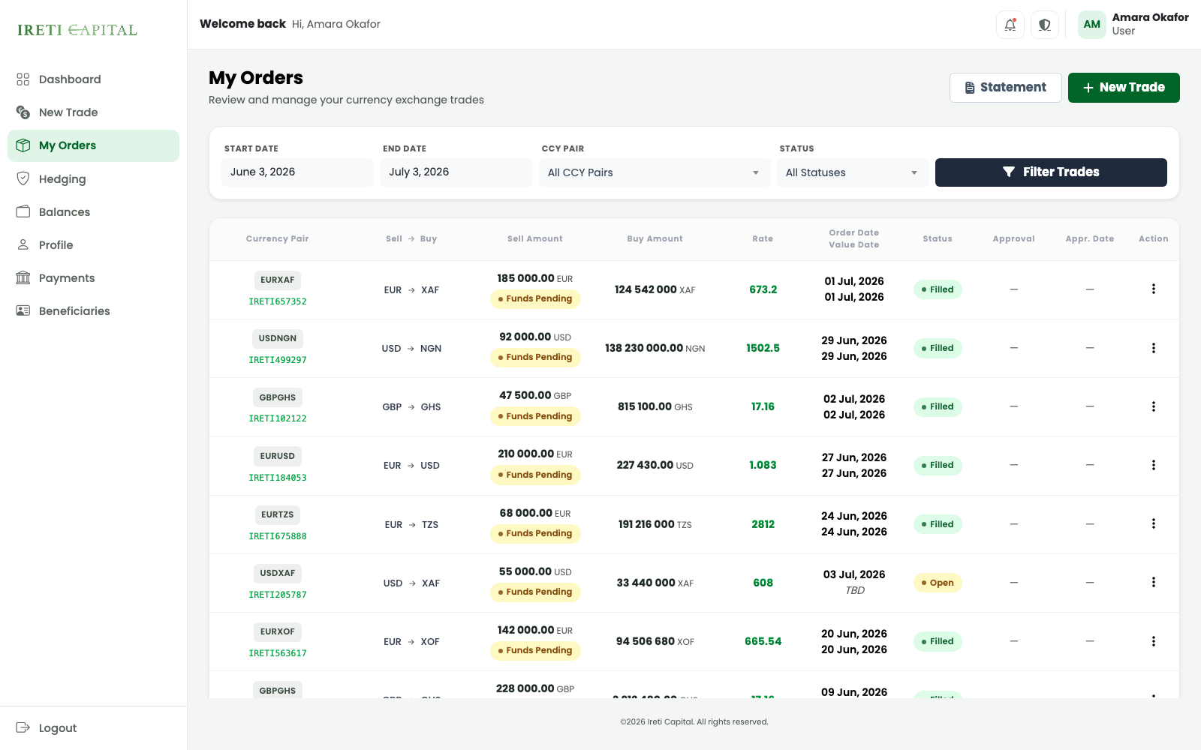Open the Balances section
This screenshot has height=750, width=1201.
click(93, 211)
